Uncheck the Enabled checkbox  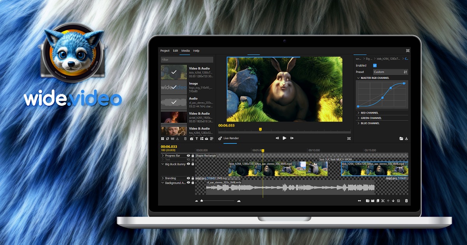375,66
